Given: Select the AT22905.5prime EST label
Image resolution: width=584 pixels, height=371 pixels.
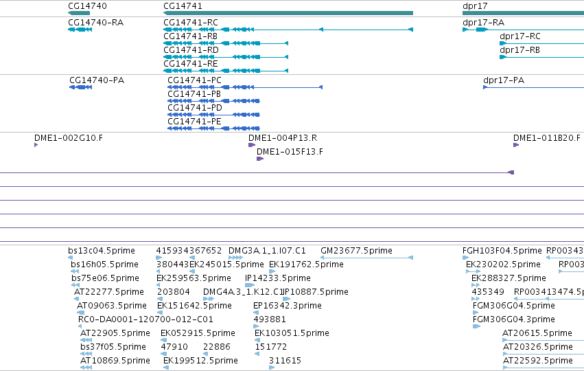Looking at the screenshot, I should pos(115,333).
